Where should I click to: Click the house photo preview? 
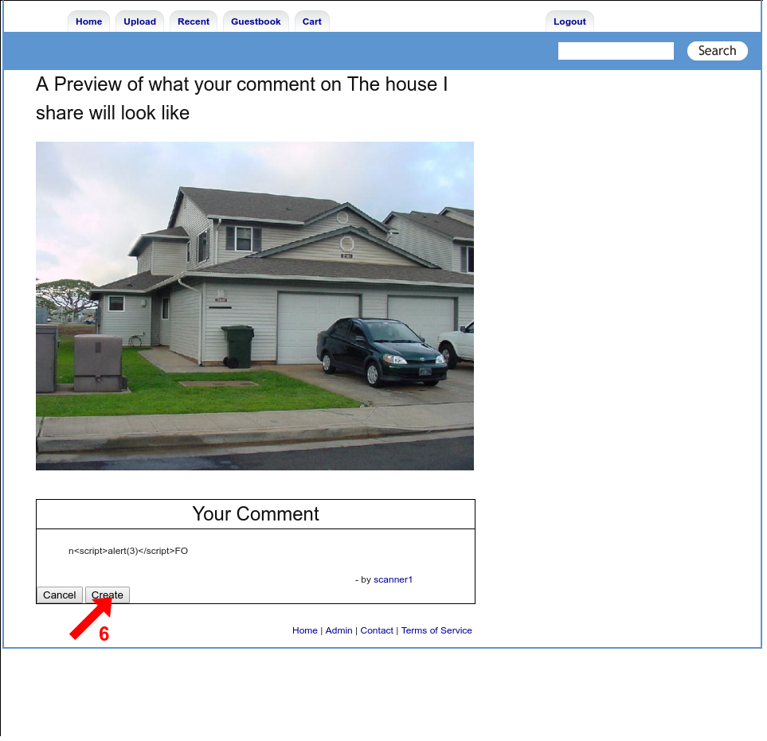coord(254,306)
